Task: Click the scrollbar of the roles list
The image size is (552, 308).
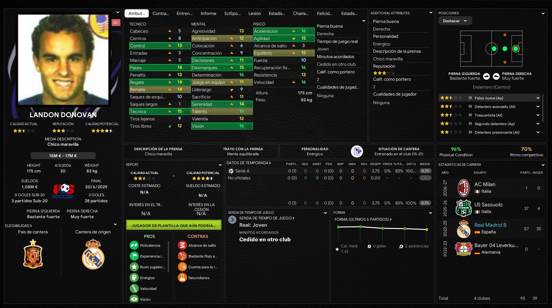Action: point(543,108)
